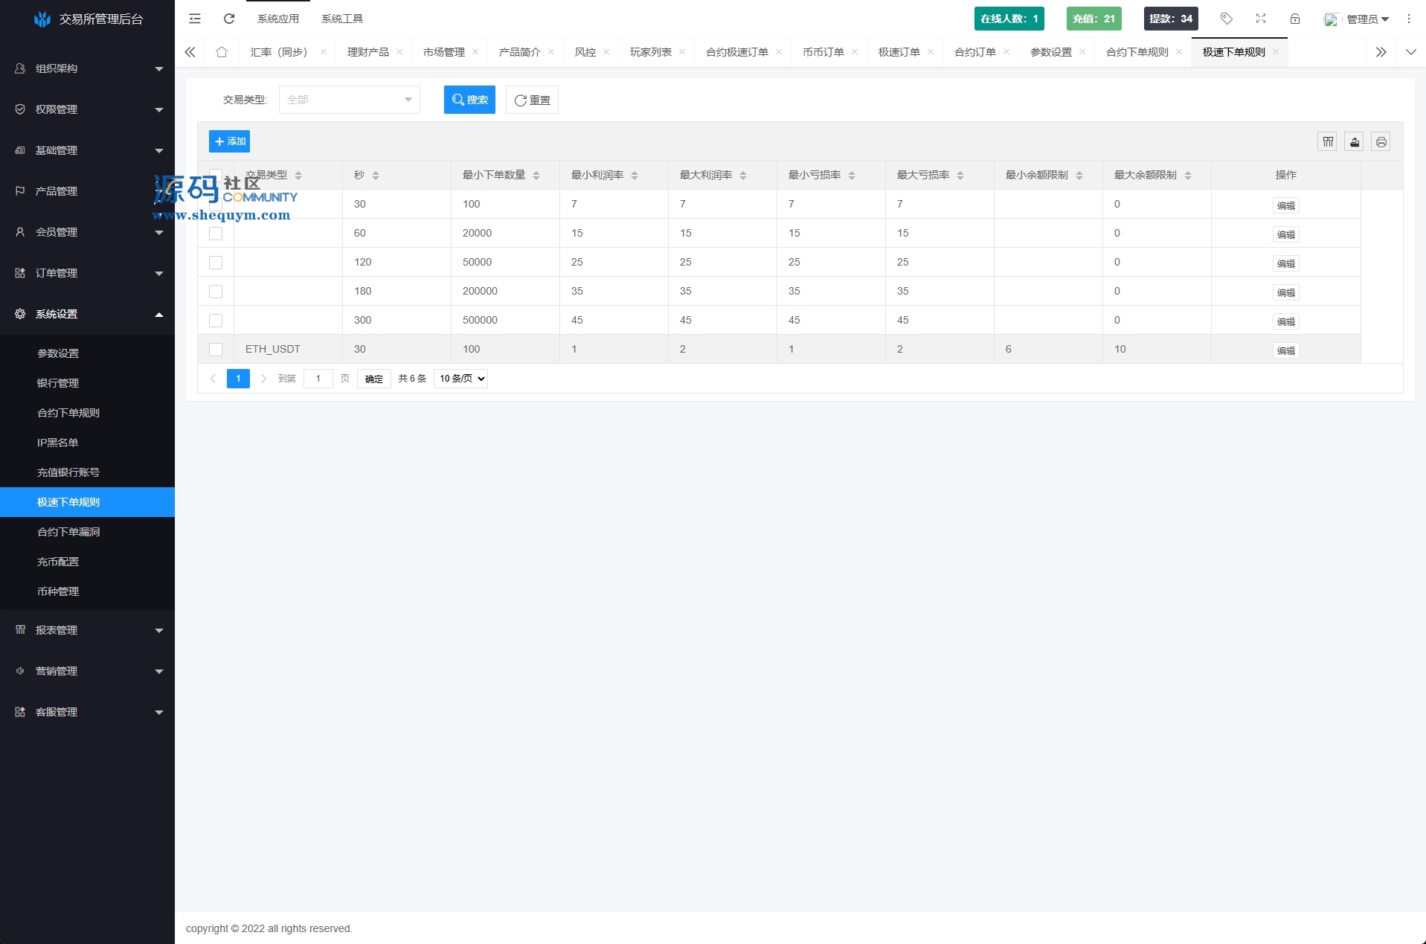This screenshot has width=1426, height=944.
Task: Click the tag icon in header
Action: click(1227, 19)
